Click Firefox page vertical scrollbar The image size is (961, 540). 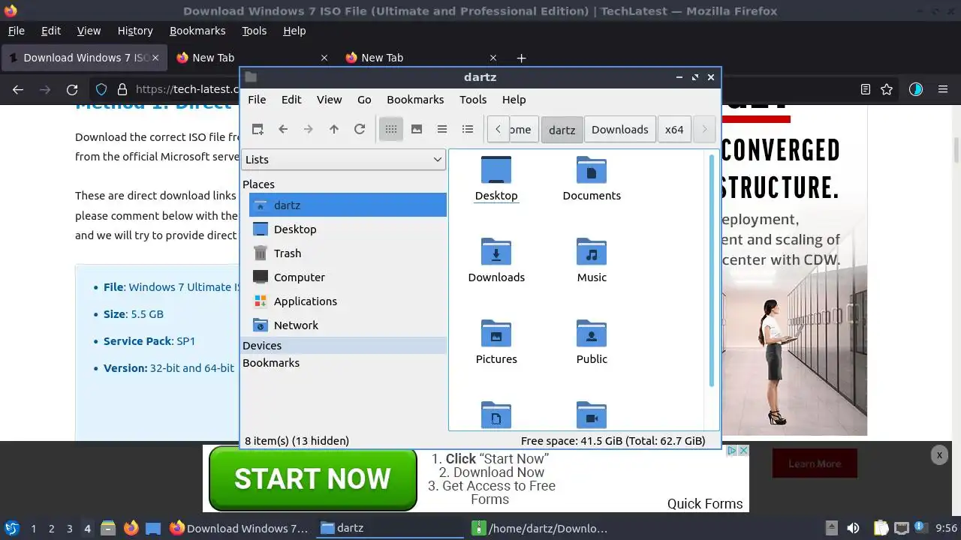956,150
